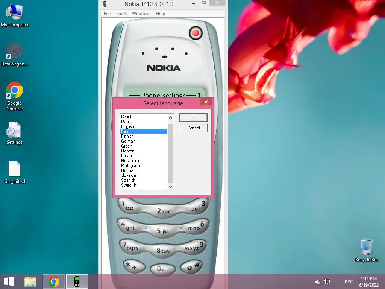This screenshot has height=289, width=385.
Task: Click the phone display showing Phone settings
Action: click(164, 93)
